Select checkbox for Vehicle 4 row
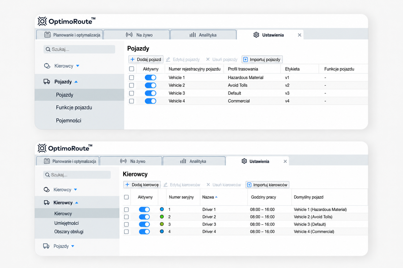 coord(132,101)
